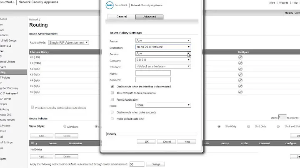The image size is (300, 168).
Task: Open the Gateway dropdown showing 0.0.0.0
Action: [163, 60]
